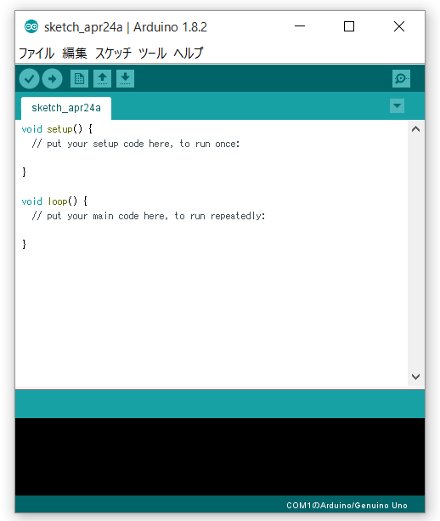Click the Verify checkmark button
The image size is (440, 521).
click(x=29, y=79)
